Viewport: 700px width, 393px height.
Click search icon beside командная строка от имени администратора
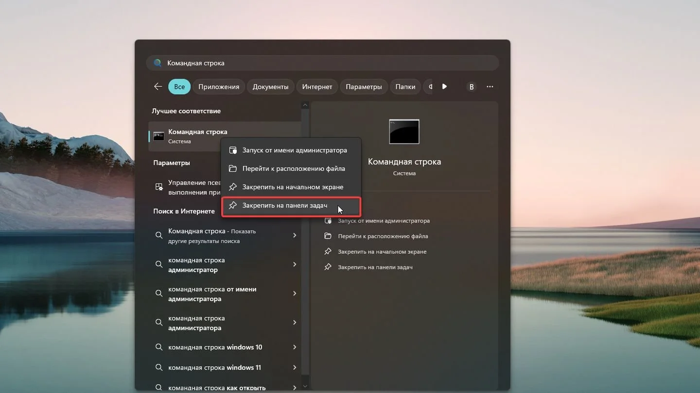pyautogui.click(x=158, y=294)
